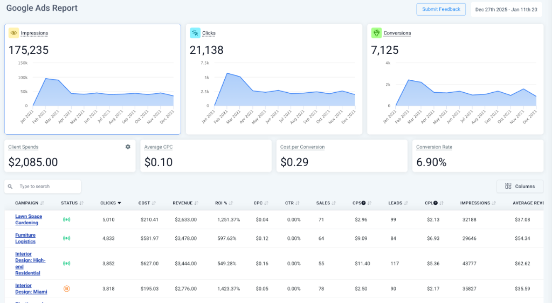Sort by Campaign column arrows

click(x=42, y=203)
